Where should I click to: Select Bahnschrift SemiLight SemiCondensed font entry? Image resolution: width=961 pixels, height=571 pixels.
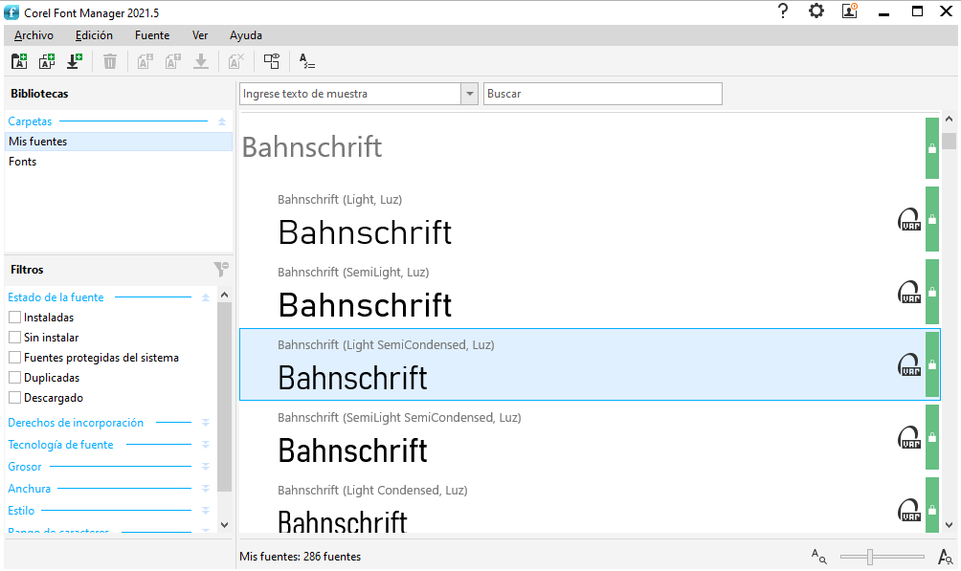pyautogui.click(x=574, y=439)
